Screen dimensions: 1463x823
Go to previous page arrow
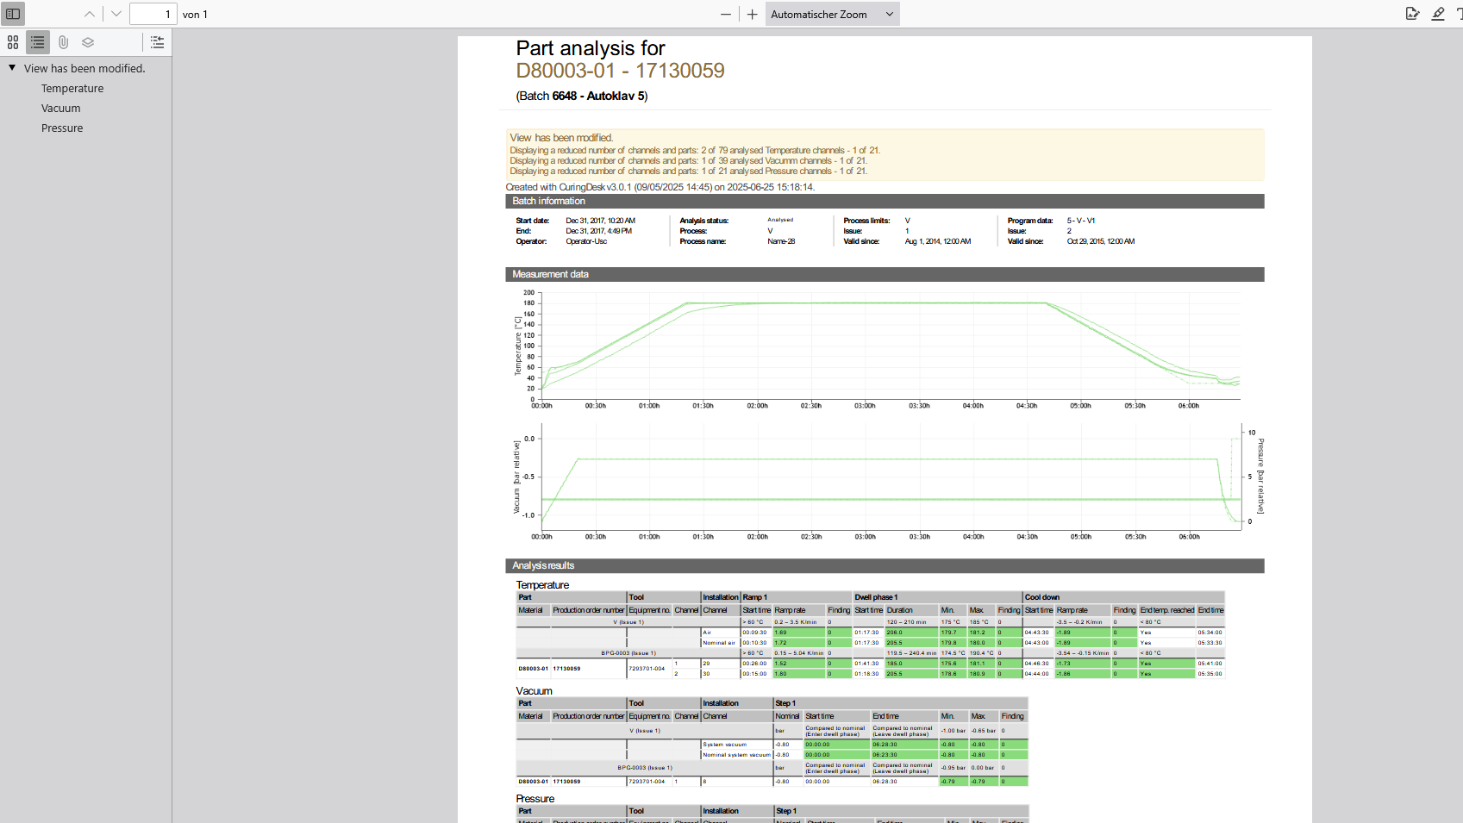coord(90,14)
